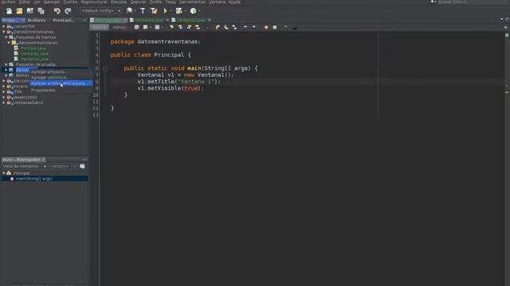Click the Debug Project toolbar icon
The width and height of the screenshot is (510, 286).
[178, 10]
